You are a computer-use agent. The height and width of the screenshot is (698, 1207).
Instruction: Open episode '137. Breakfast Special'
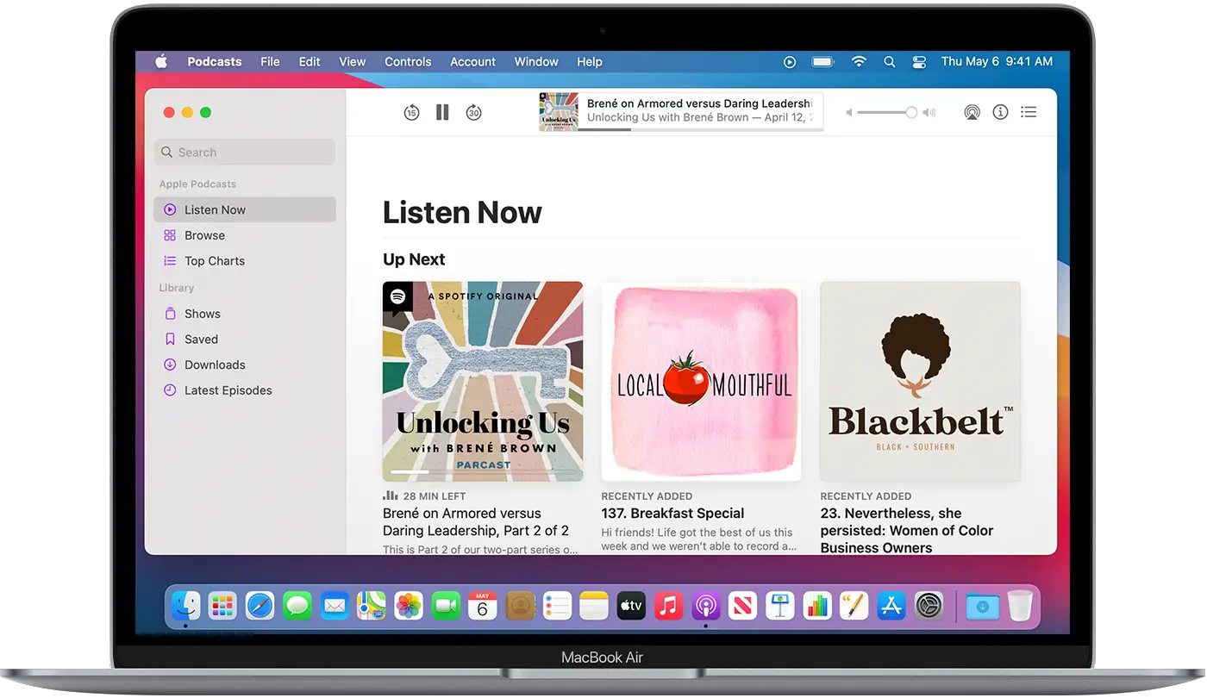(672, 513)
